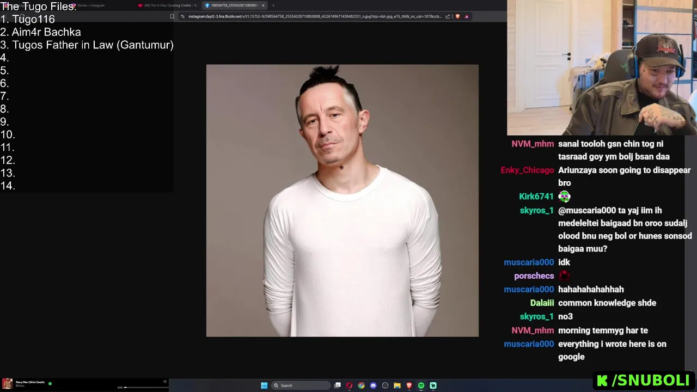Click the address bar URL
Image resolution: width=697 pixels, height=392 pixels.
pos(315,16)
